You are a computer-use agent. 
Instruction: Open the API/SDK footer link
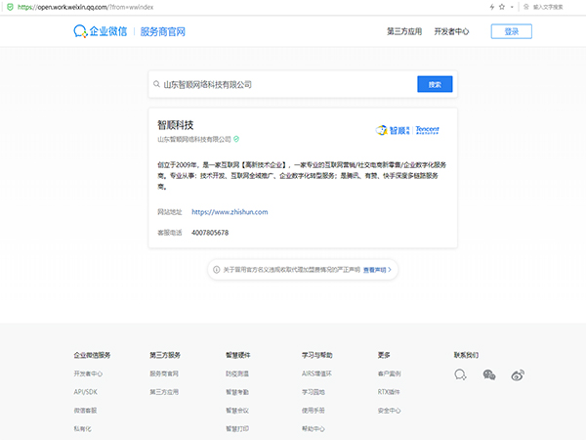coord(86,391)
